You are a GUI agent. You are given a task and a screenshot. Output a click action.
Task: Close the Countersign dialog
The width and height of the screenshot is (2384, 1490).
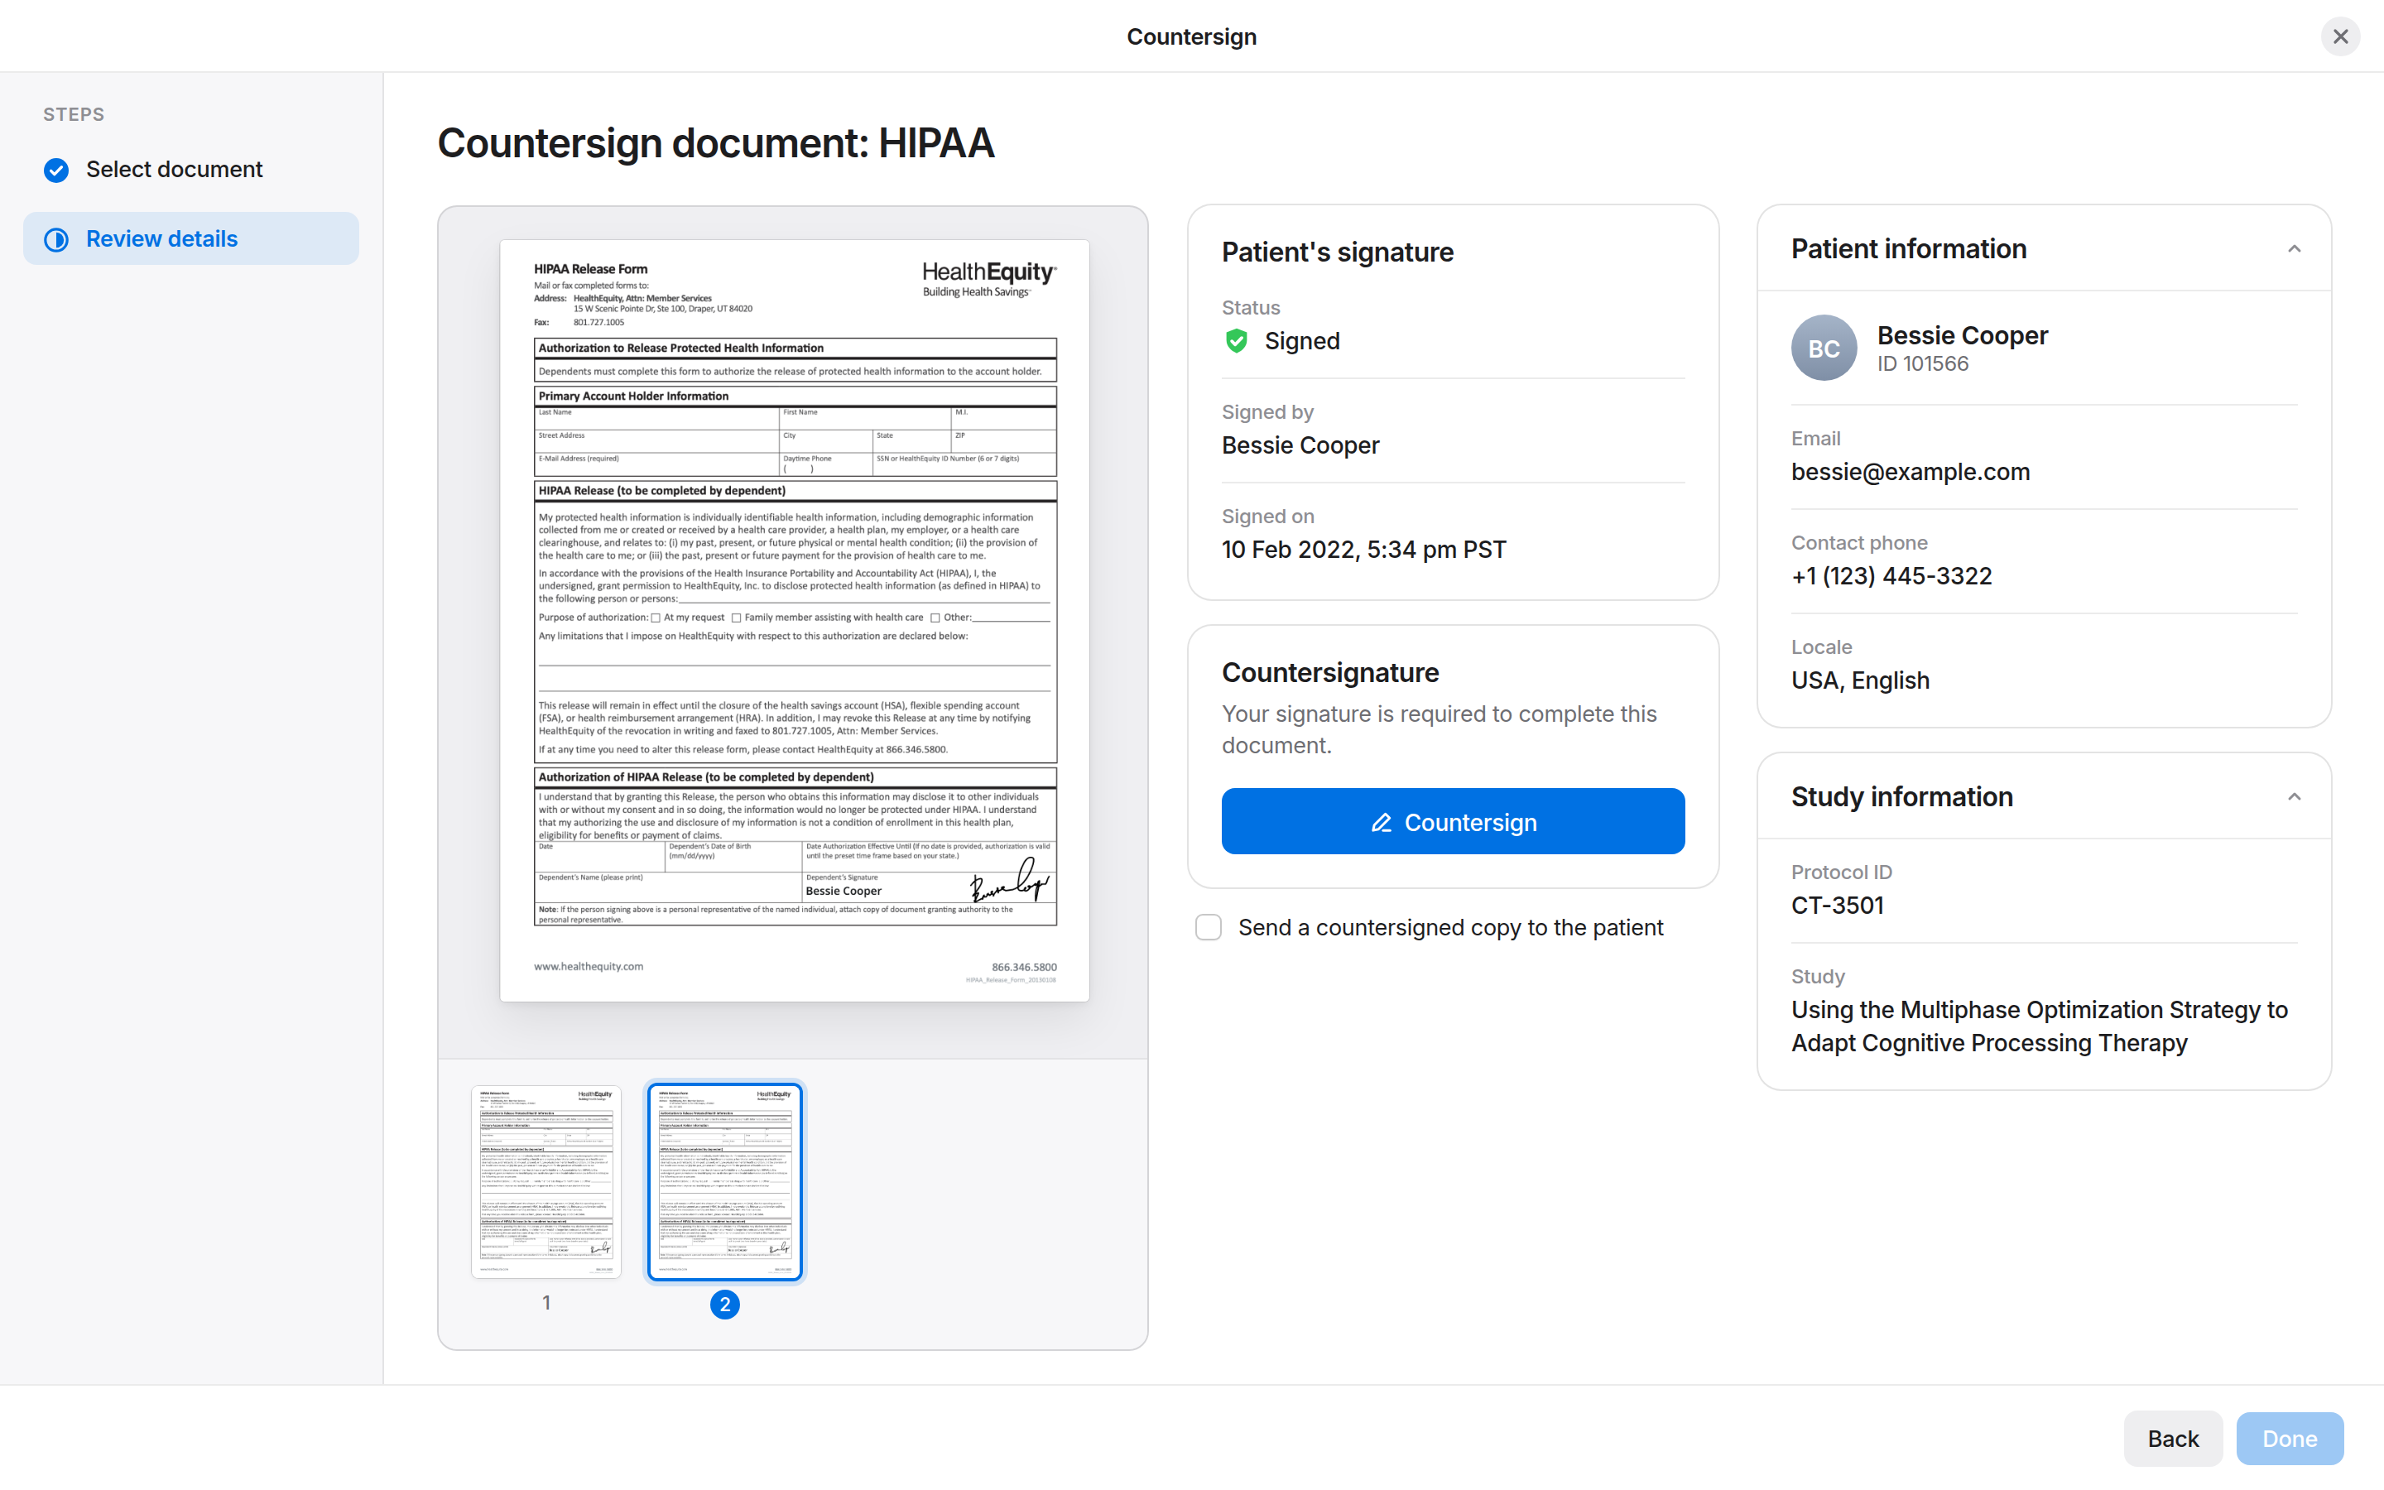pyautogui.click(x=2339, y=36)
